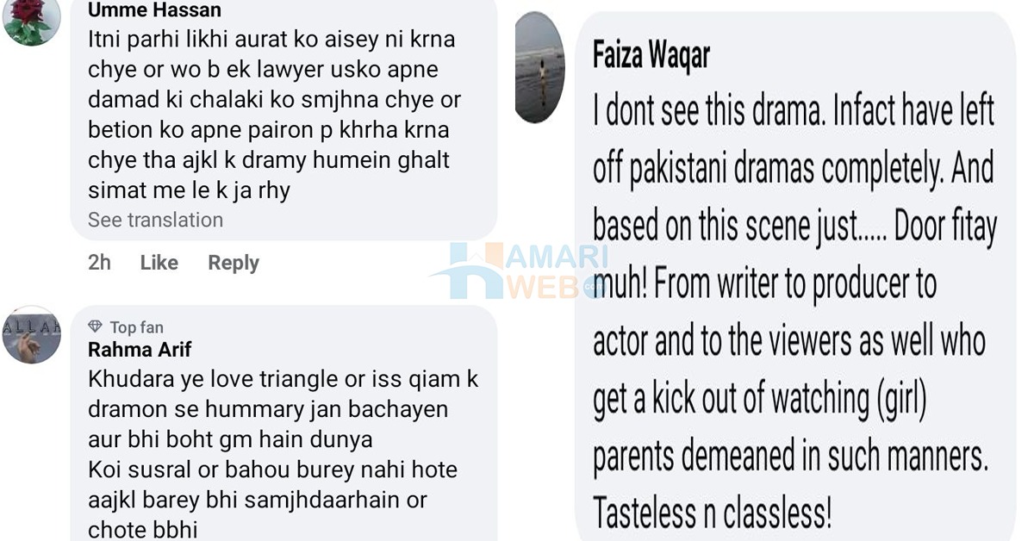
Task: Reply to Umme Hassan's comment
Action: pyautogui.click(x=234, y=263)
